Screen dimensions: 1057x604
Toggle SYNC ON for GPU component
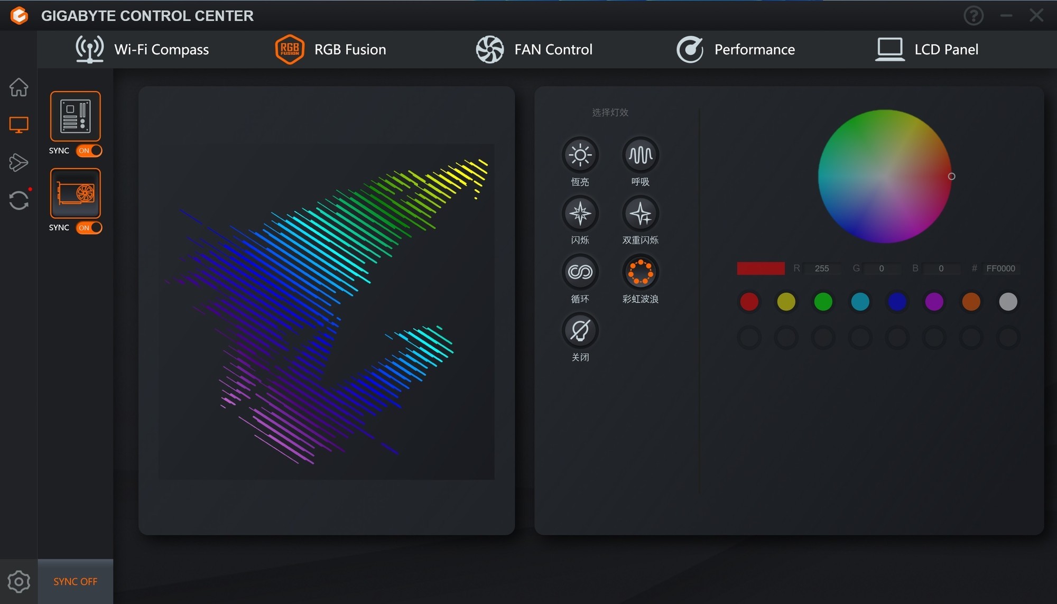click(x=89, y=228)
